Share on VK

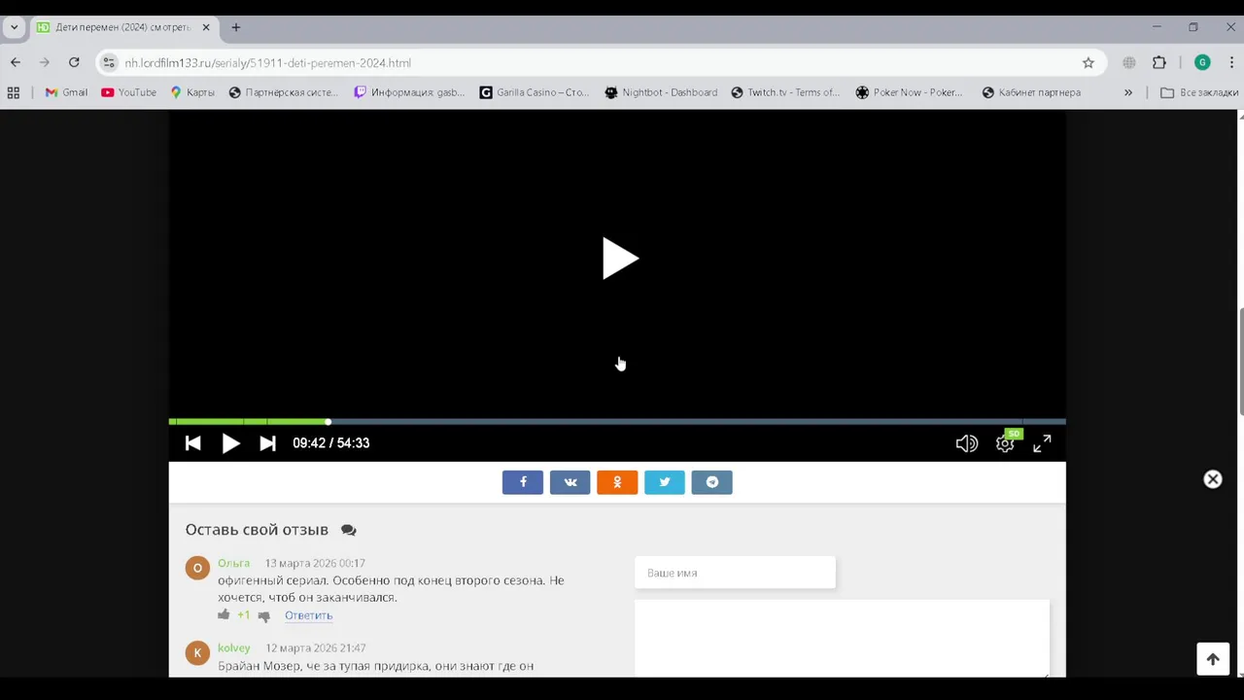click(x=570, y=482)
